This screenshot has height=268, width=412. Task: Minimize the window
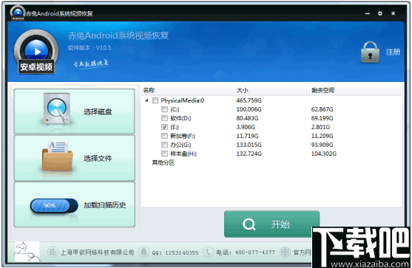pyautogui.click(x=368, y=13)
